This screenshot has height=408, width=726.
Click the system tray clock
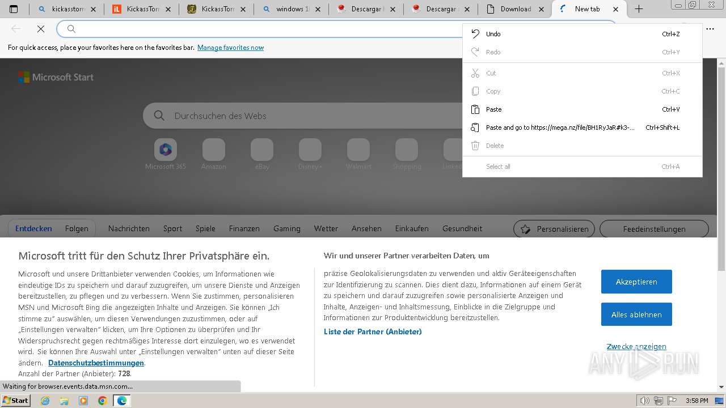pyautogui.click(x=697, y=401)
